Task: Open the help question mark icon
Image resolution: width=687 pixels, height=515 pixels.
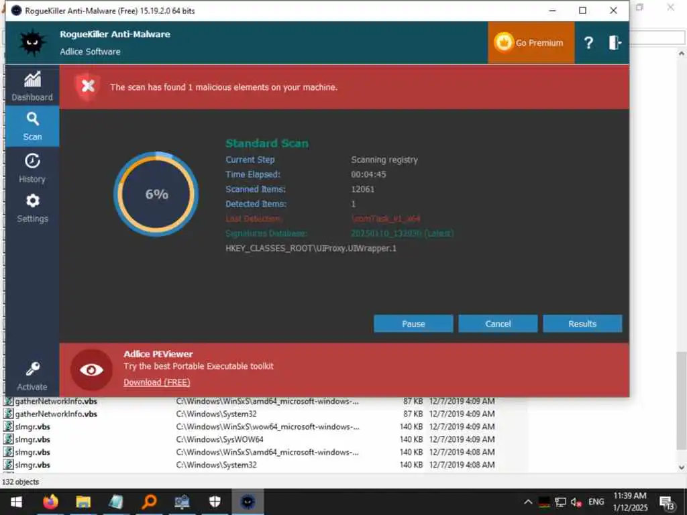Action: click(588, 43)
